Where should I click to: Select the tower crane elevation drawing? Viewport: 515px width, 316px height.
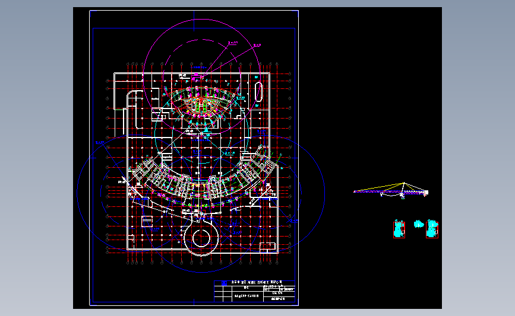391,190
